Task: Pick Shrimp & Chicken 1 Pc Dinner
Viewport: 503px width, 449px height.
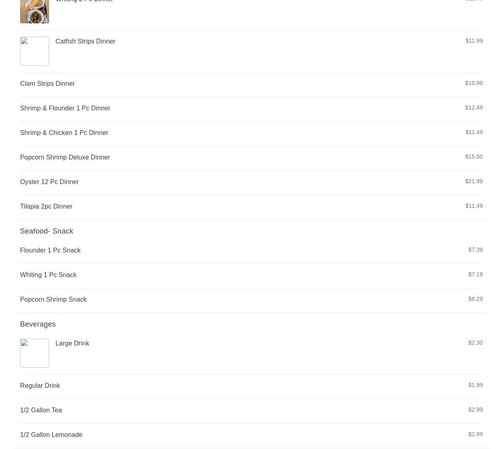Action: tap(251, 134)
